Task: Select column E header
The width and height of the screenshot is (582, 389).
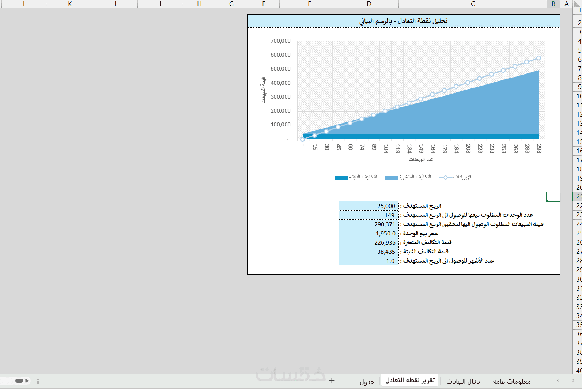Action: click(309, 4)
